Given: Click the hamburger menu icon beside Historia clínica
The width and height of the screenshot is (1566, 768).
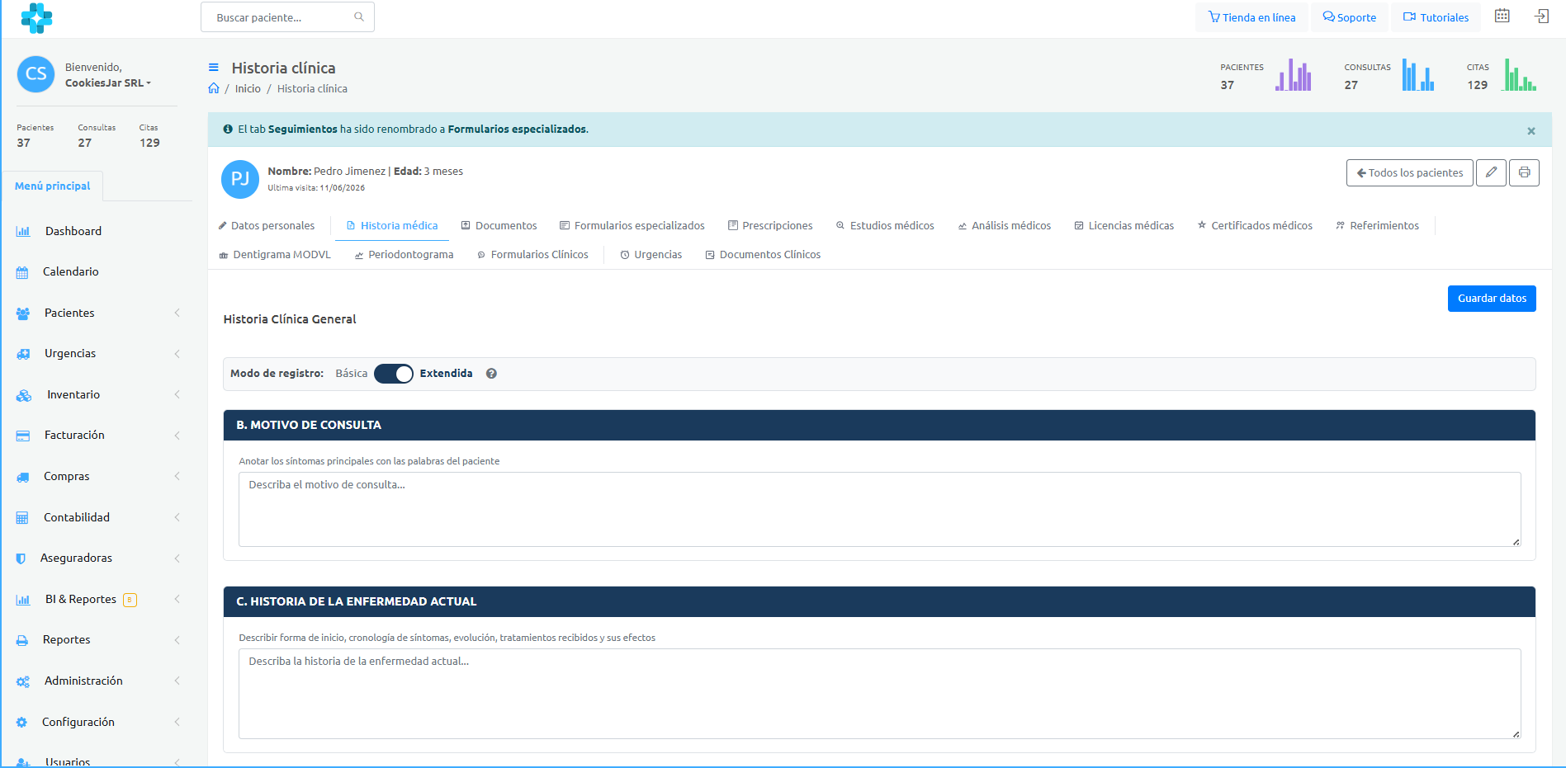Looking at the screenshot, I should (214, 68).
